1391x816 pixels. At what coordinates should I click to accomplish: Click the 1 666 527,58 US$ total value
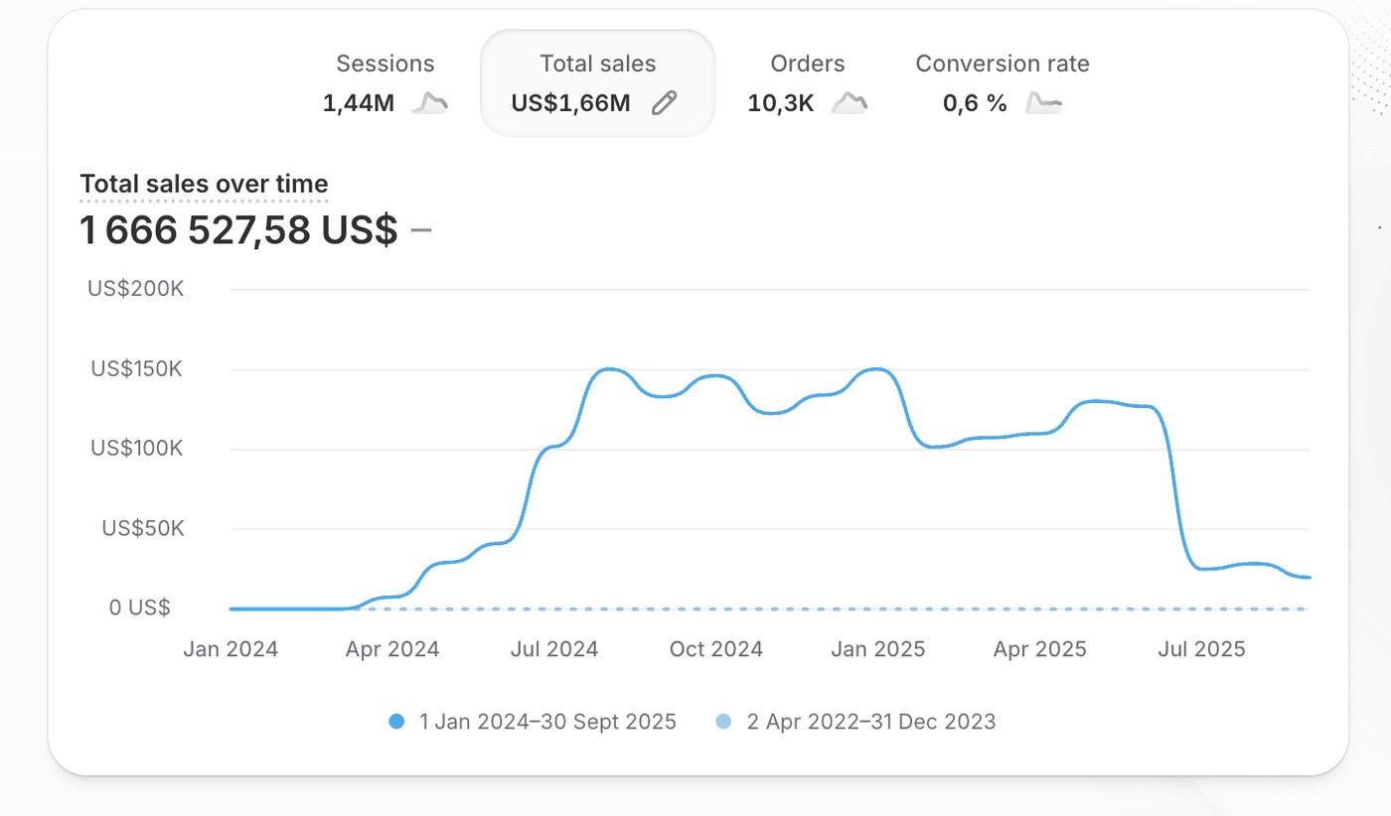[238, 230]
